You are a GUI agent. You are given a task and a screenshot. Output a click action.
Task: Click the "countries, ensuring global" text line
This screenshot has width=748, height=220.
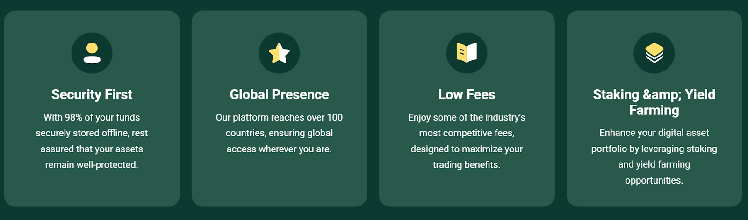point(279,133)
